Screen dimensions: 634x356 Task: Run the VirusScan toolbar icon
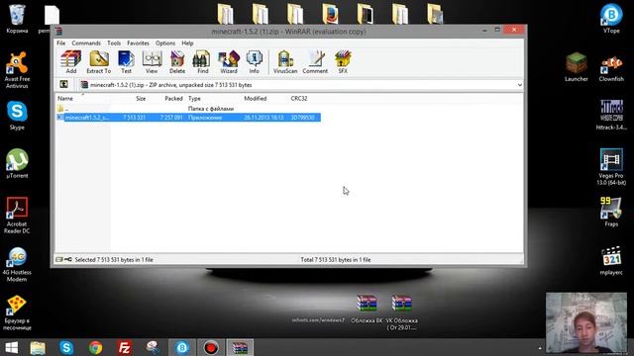click(x=285, y=62)
